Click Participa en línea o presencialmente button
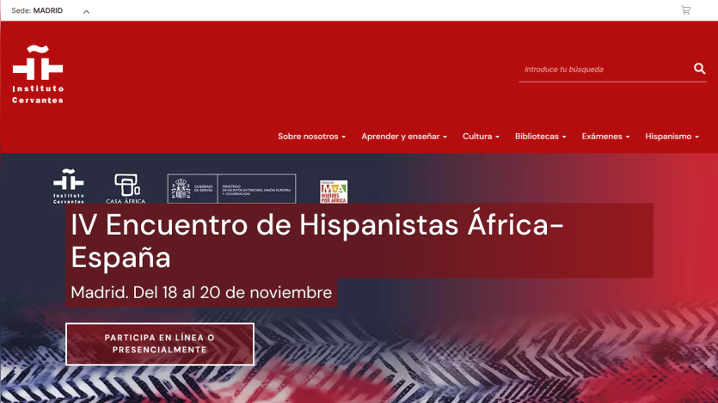Image resolution: width=718 pixels, height=403 pixels. coord(160,344)
